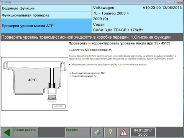
Task: Select the Функциональная проверка row
Action: click(x=46, y=15)
